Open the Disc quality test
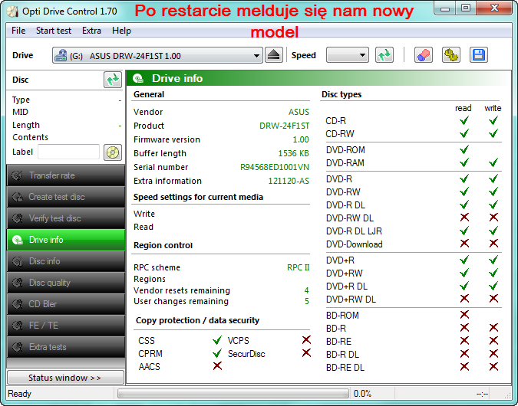 tap(66, 283)
